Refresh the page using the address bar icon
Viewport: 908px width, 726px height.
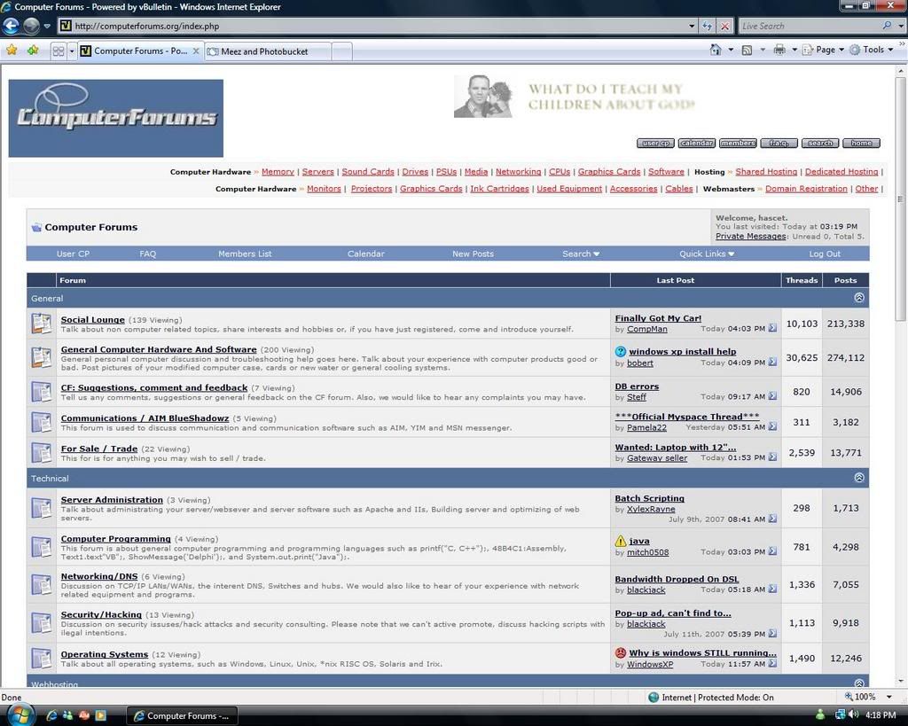point(707,26)
